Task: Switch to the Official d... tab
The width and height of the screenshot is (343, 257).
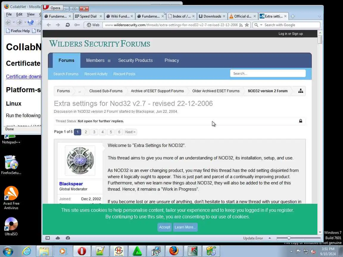Action: pyautogui.click(x=243, y=16)
